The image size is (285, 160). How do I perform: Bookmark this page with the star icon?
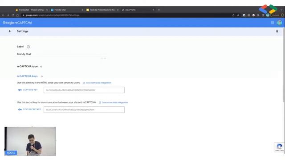point(238,15)
